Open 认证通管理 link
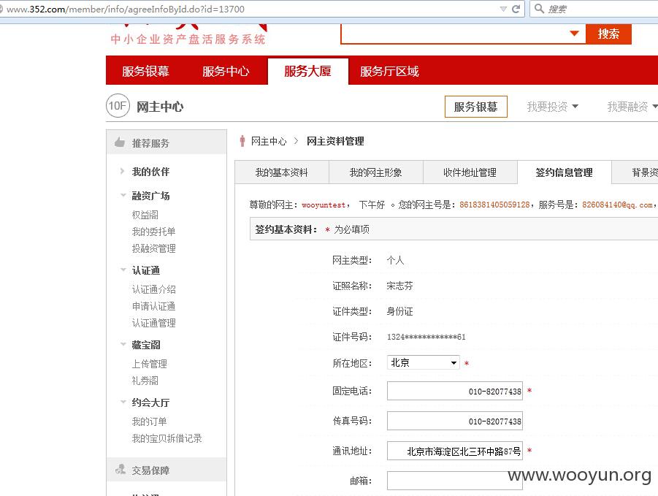Viewport: 658px width, 496px height. tap(153, 323)
